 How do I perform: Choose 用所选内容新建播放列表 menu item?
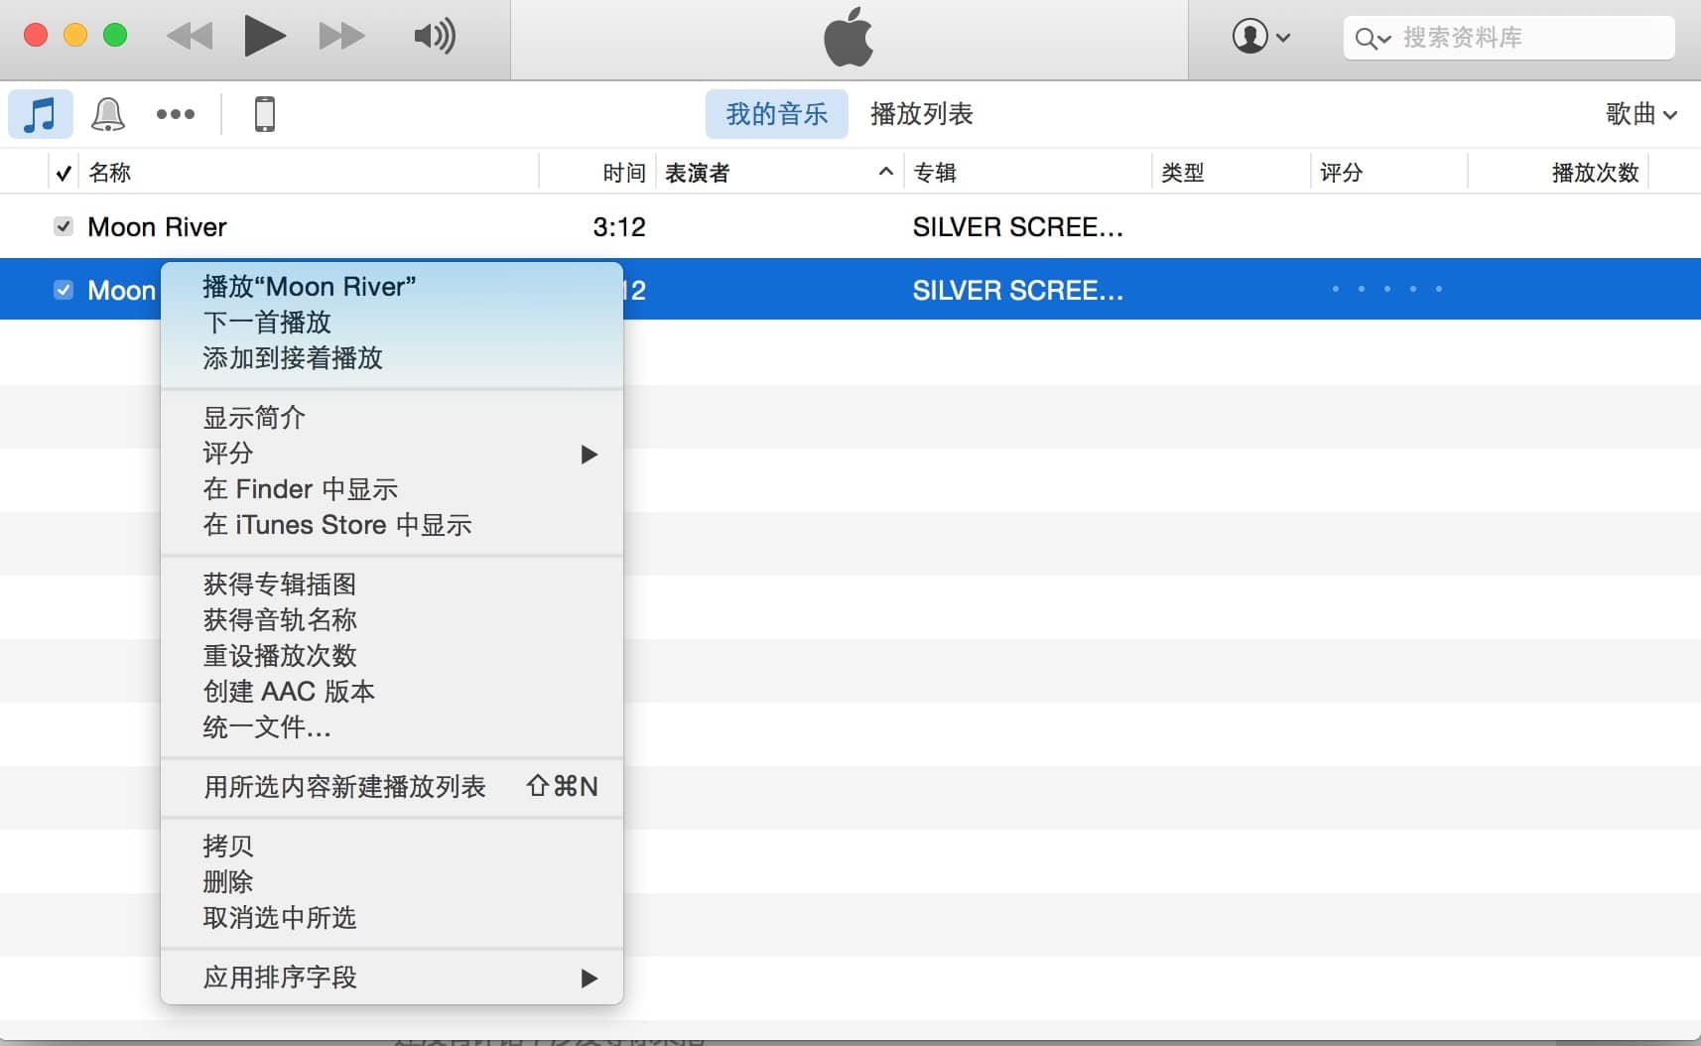coord(392,787)
